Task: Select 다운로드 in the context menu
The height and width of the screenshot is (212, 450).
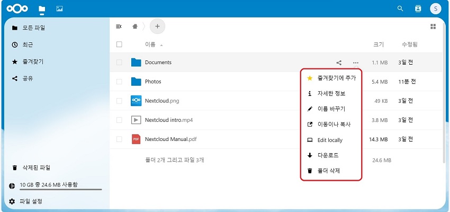Action: [328, 155]
